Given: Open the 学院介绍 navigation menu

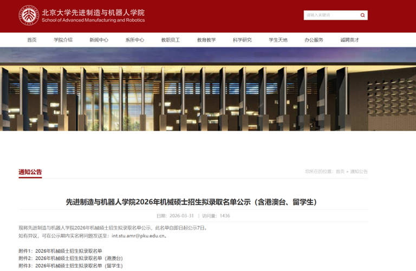Looking at the screenshot, I should (x=63, y=40).
